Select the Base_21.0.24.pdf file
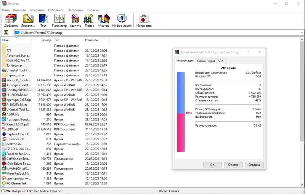Screen dimensions: 305x194 pyautogui.click(x=55, y=124)
